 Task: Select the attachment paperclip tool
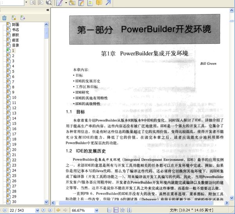point(72,2)
